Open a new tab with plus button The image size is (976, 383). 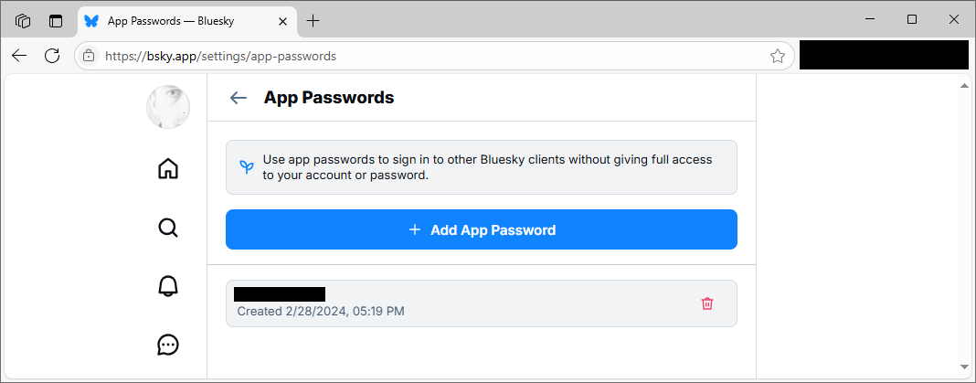[x=313, y=21]
